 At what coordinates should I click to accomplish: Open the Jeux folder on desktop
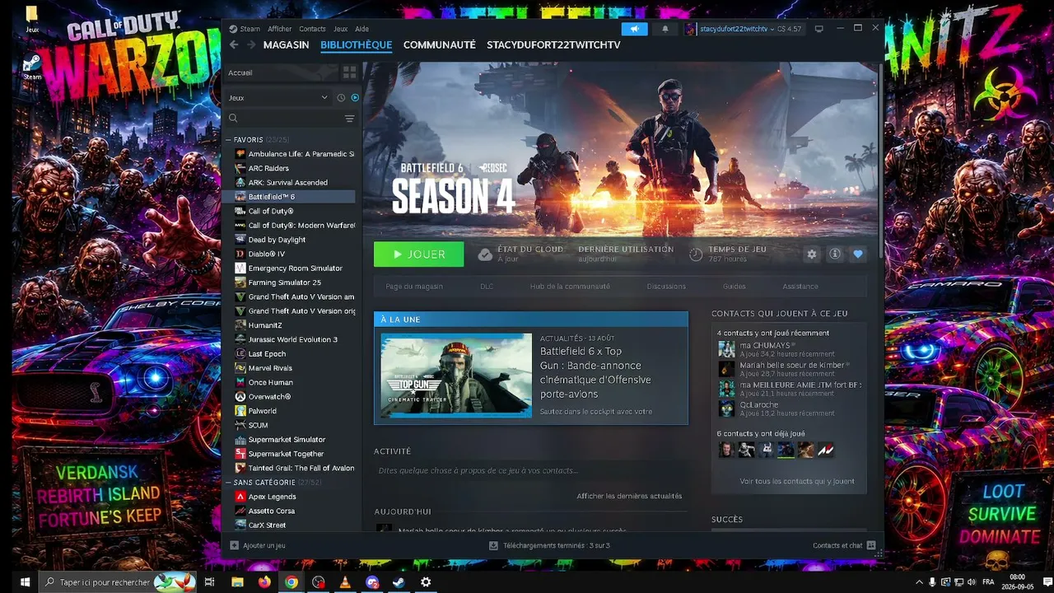pos(31,18)
